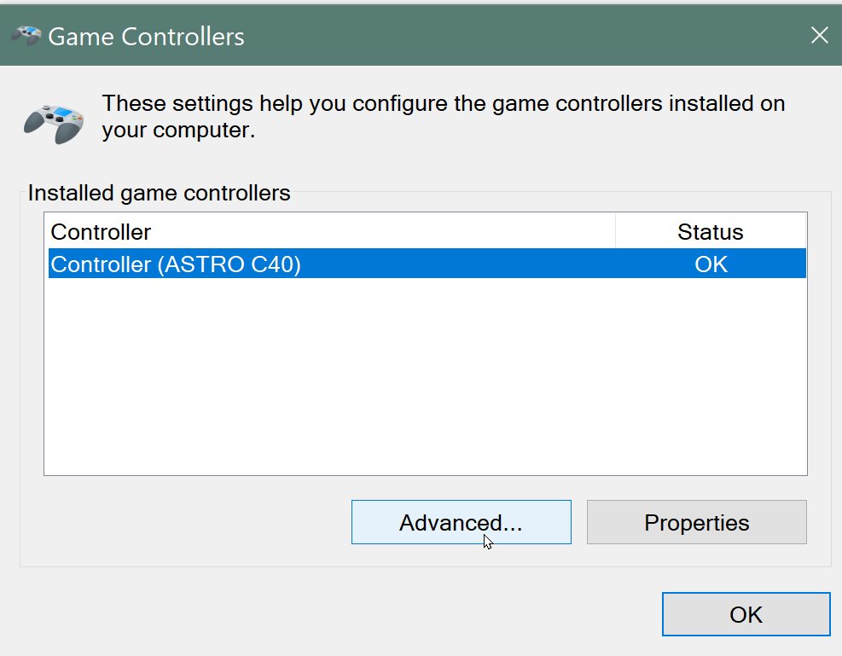Click blank dialog area left of OK button
Screen dimensions: 842x656
[x=341, y=614]
